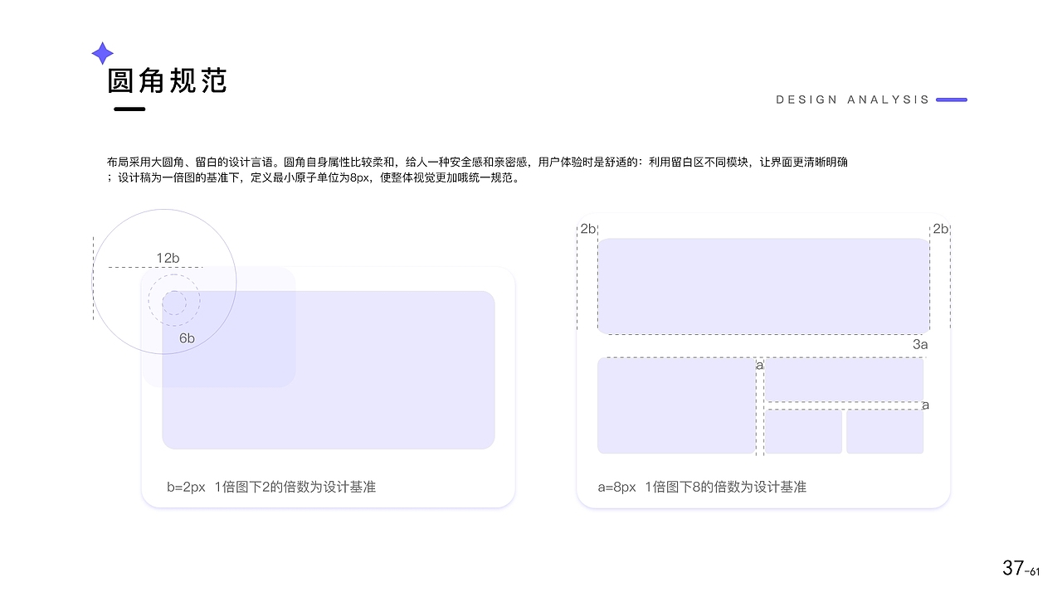Screen dimensions: 1062x597
Task: Click the dashed inner circle marked 6b
Action: 173,302
